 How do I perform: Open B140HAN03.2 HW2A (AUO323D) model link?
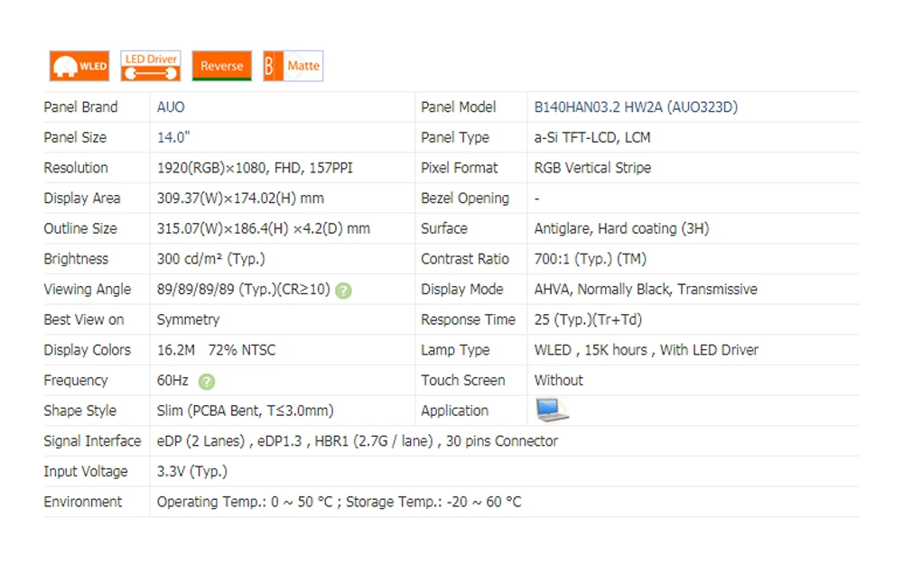pos(636,107)
